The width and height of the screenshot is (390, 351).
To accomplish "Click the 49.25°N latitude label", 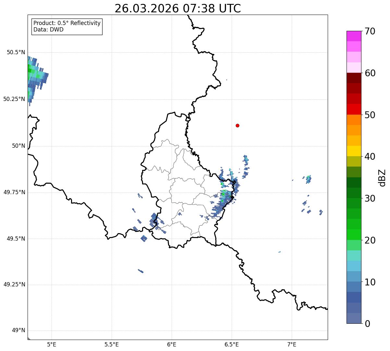I will point(14,284).
